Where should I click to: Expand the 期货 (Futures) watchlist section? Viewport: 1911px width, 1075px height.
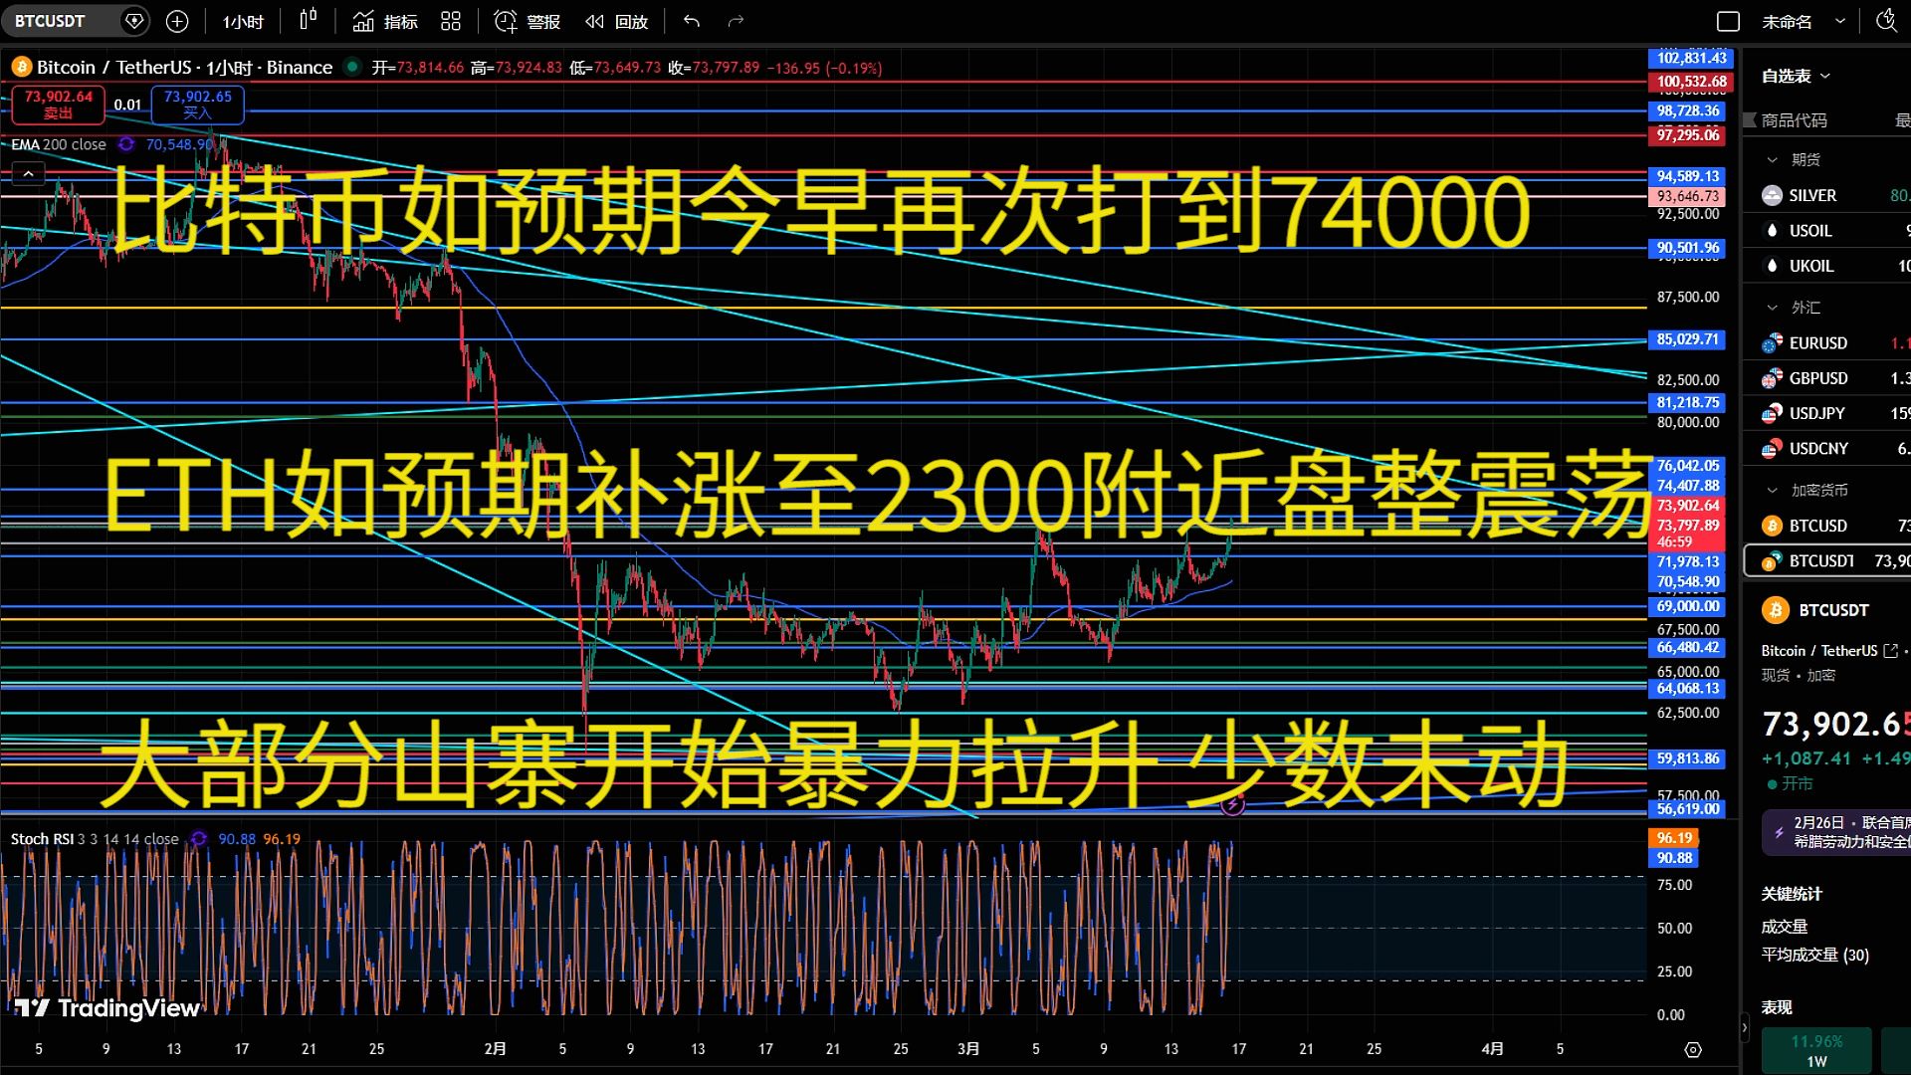tap(1774, 159)
